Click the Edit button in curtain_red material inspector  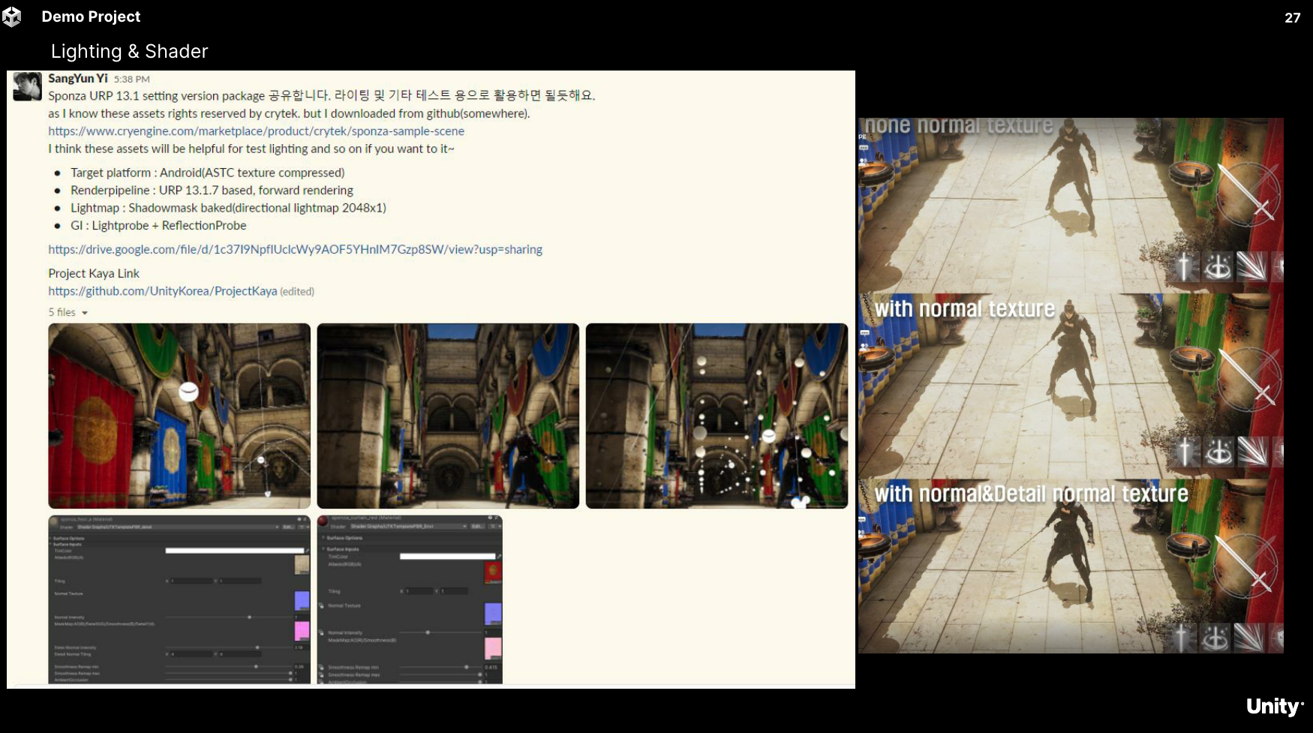pos(477,527)
